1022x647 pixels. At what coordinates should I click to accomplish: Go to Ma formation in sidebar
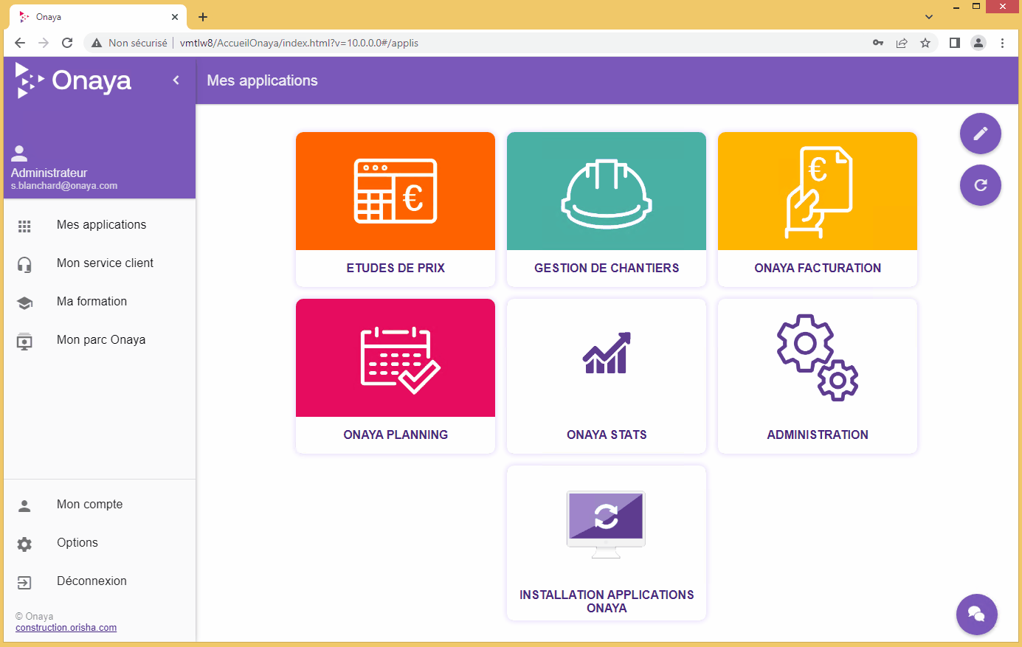[x=92, y=302]
